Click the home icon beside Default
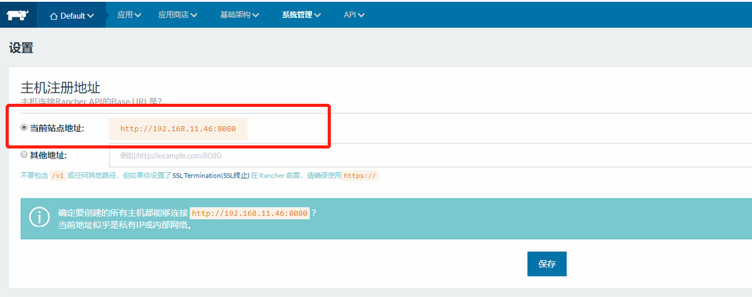The image size is (752, 297). tap(54, 16)
